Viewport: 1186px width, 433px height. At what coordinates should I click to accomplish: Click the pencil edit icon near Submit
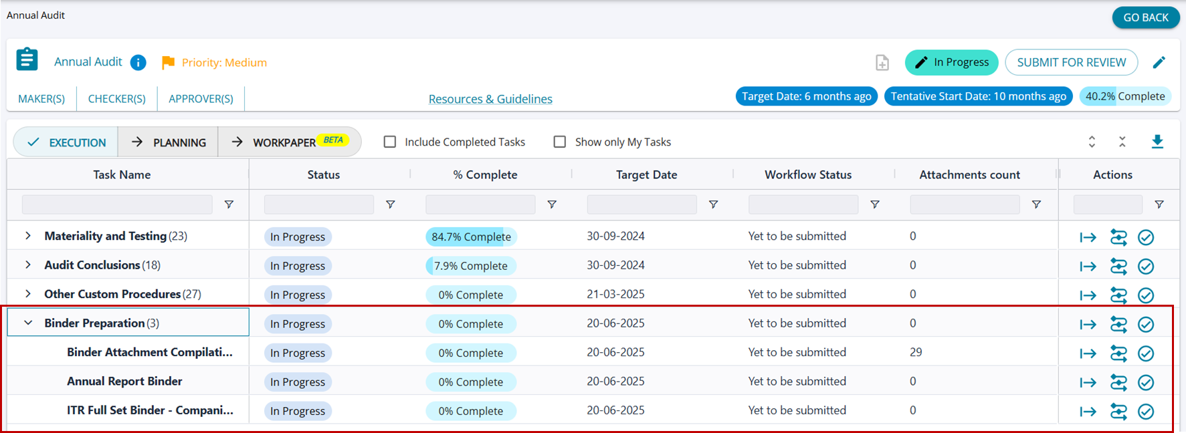[x=1159, y=62]
